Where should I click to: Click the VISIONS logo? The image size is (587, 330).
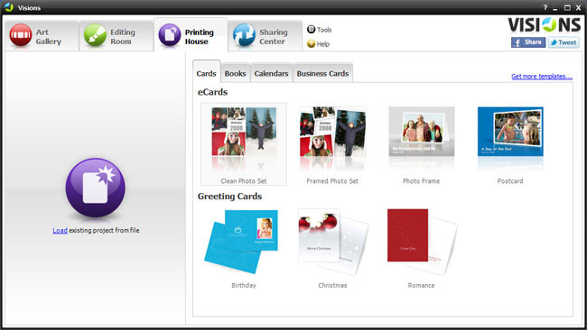(x=545, y=25)
